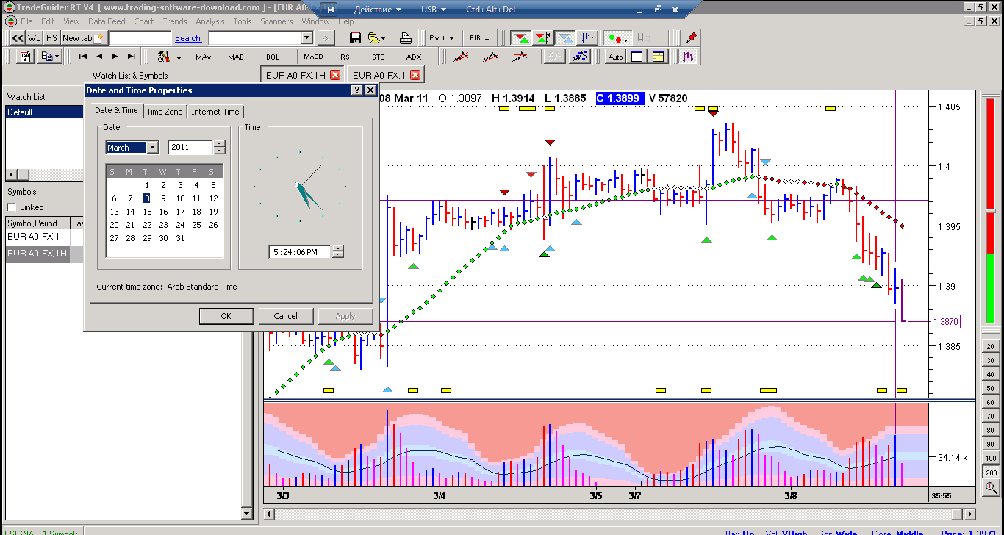Click the double left arrow collapse icon
1004x535 pixels.
click(x=17, y=38)
